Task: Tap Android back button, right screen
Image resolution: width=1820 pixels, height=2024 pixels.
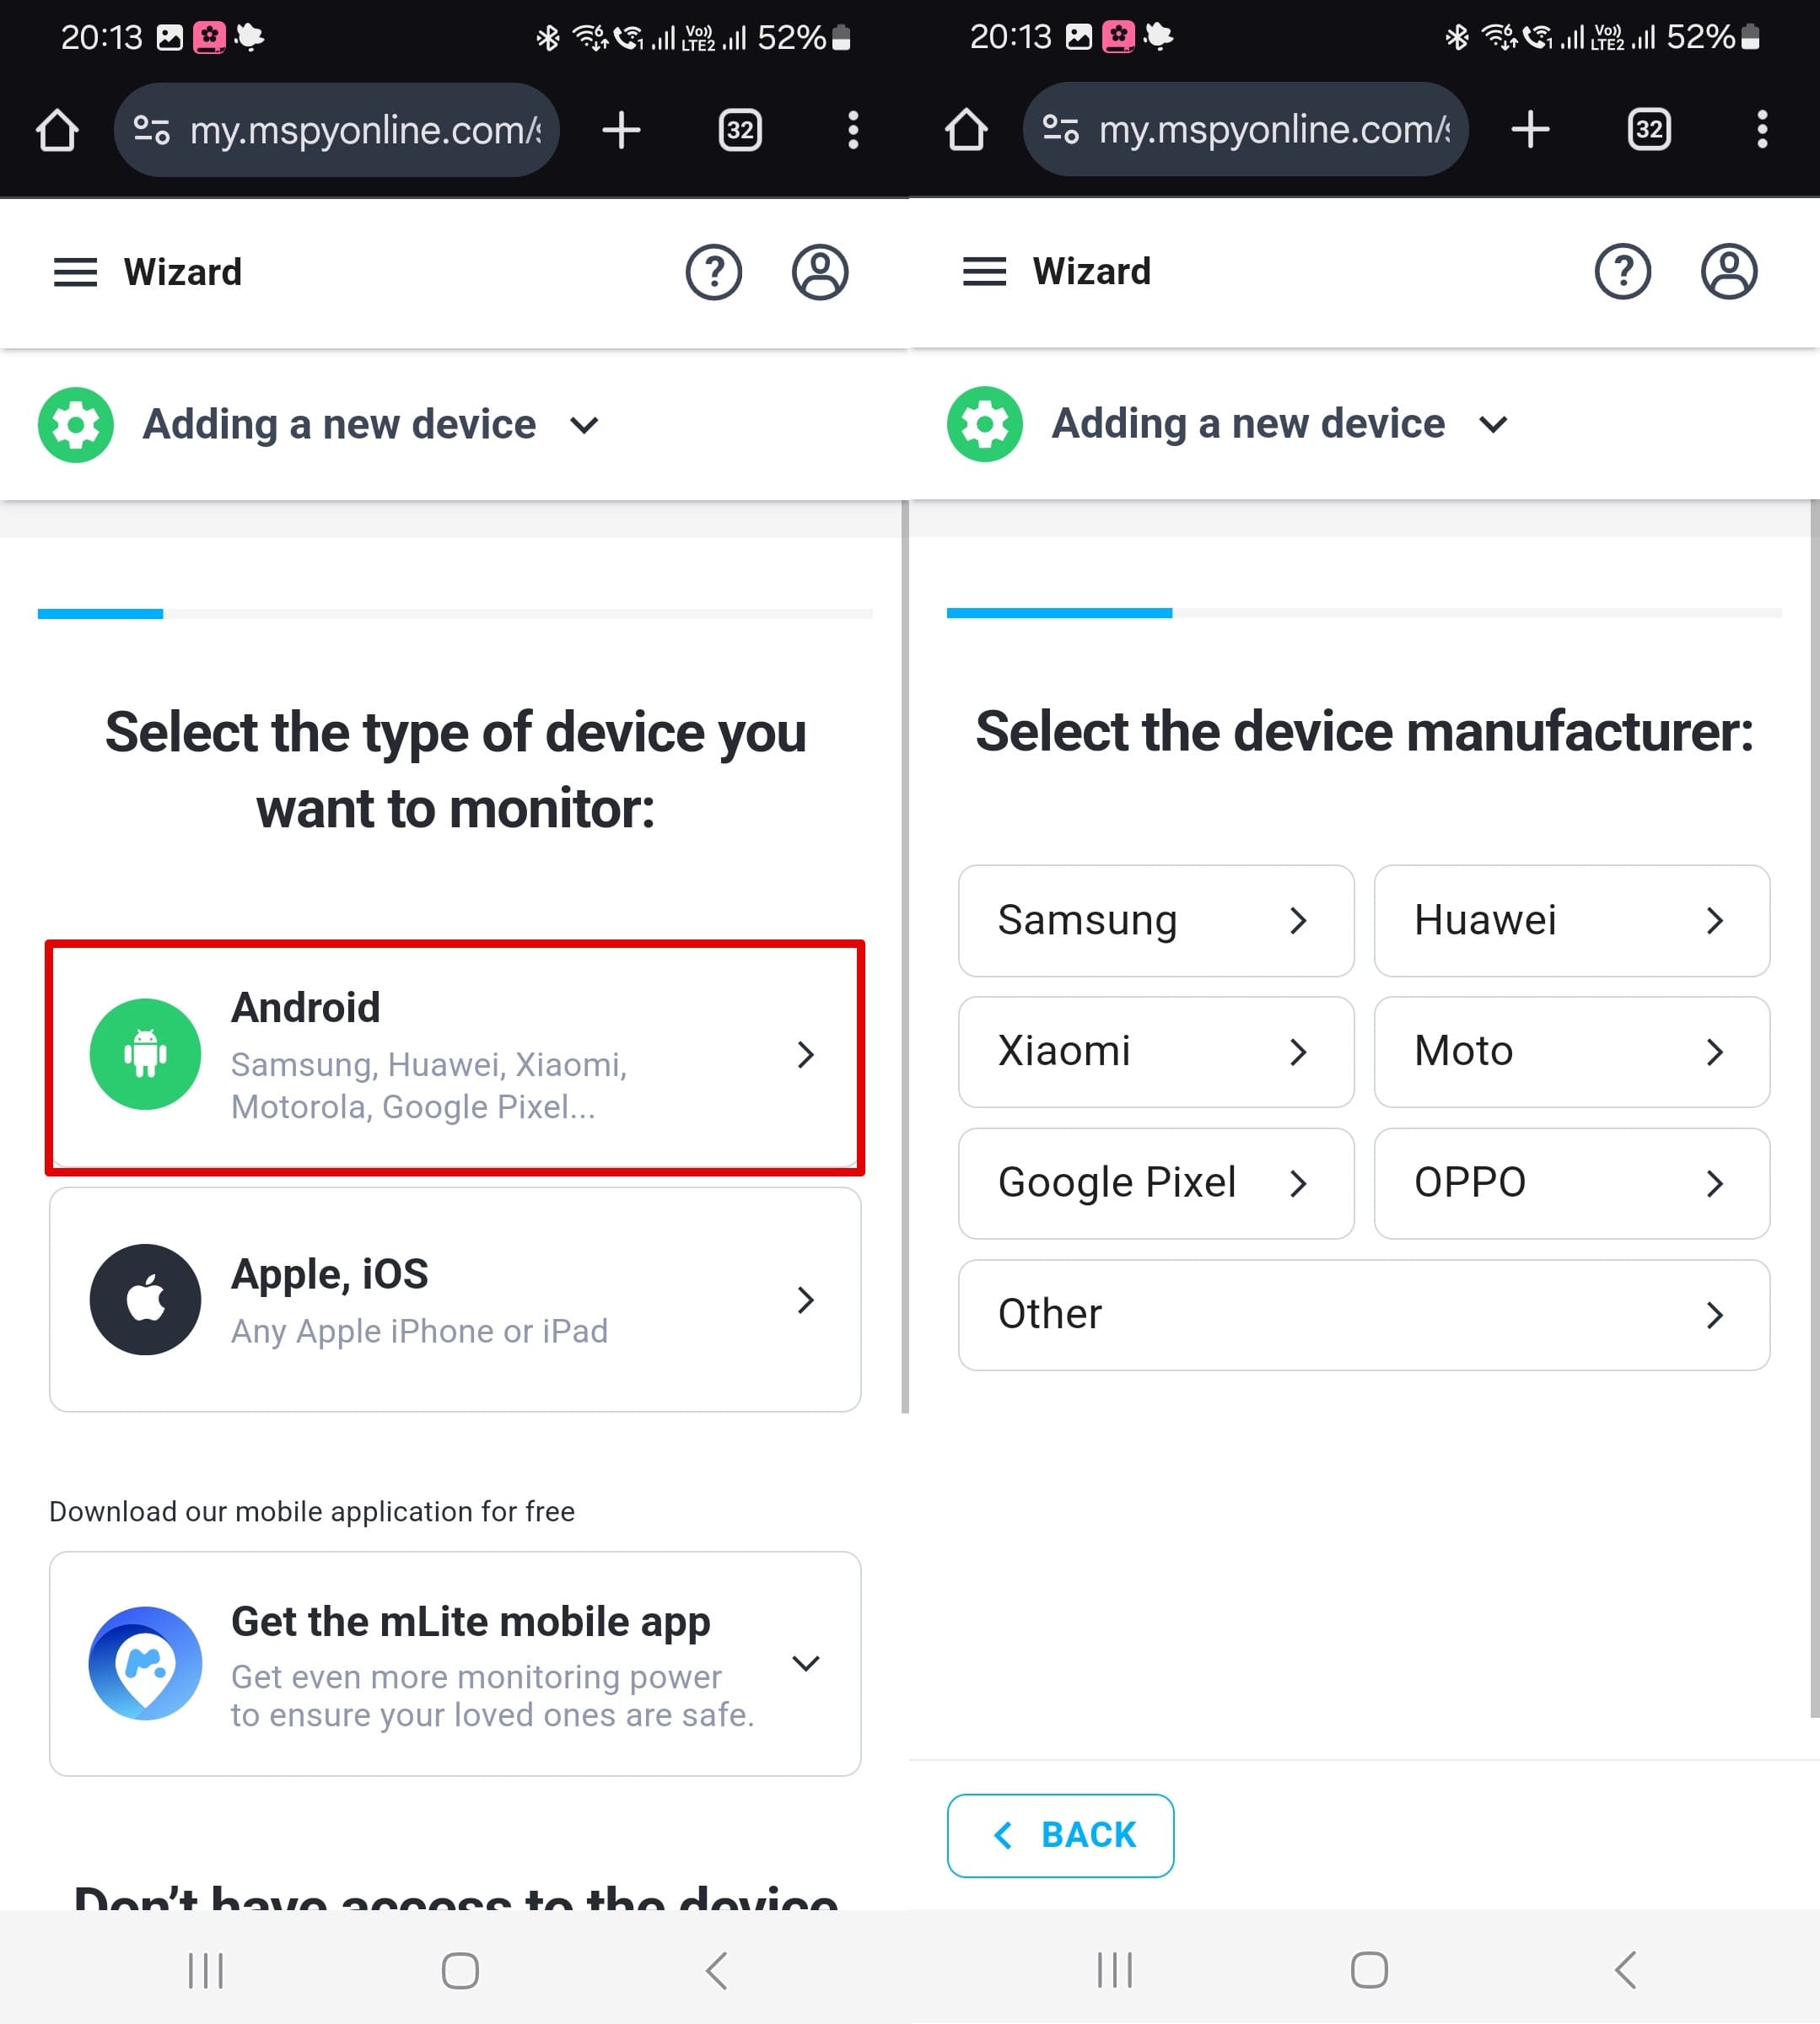Action: click(x=1626, y=1970)
